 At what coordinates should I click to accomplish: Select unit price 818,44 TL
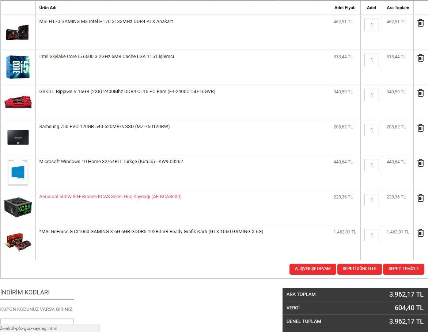tap(343, 57)
